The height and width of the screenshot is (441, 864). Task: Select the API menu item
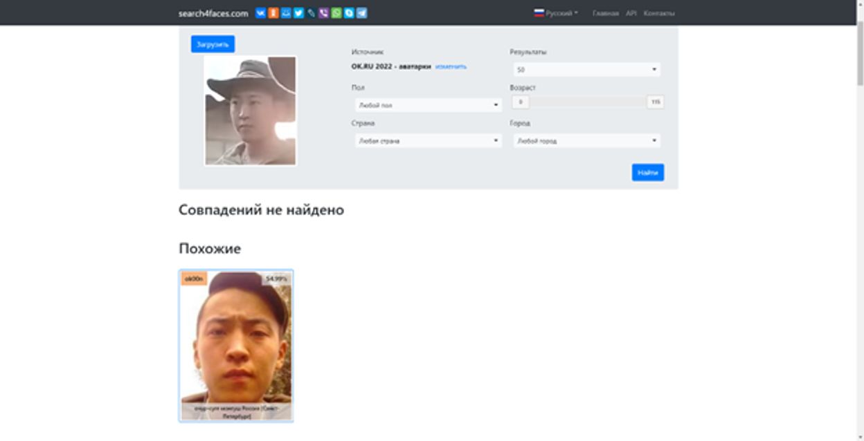coord(631,12)
